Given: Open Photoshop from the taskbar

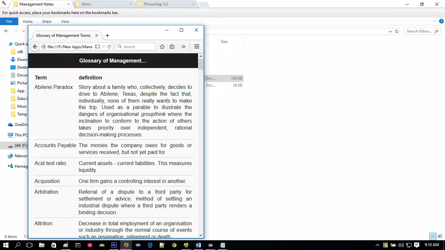Looking at the screenshot, I should pyautogui.click(x=114, y=245).
